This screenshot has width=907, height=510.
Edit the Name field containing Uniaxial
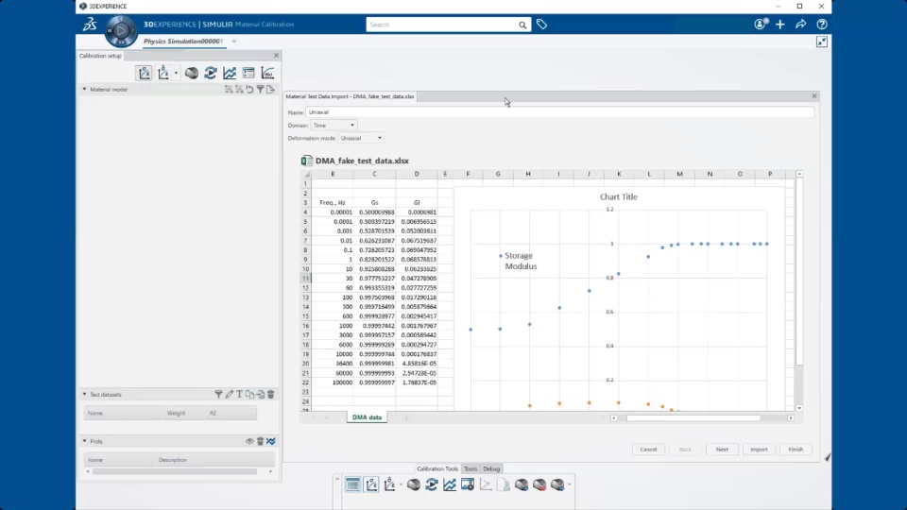pyautogui.click(x=559, y=112)
